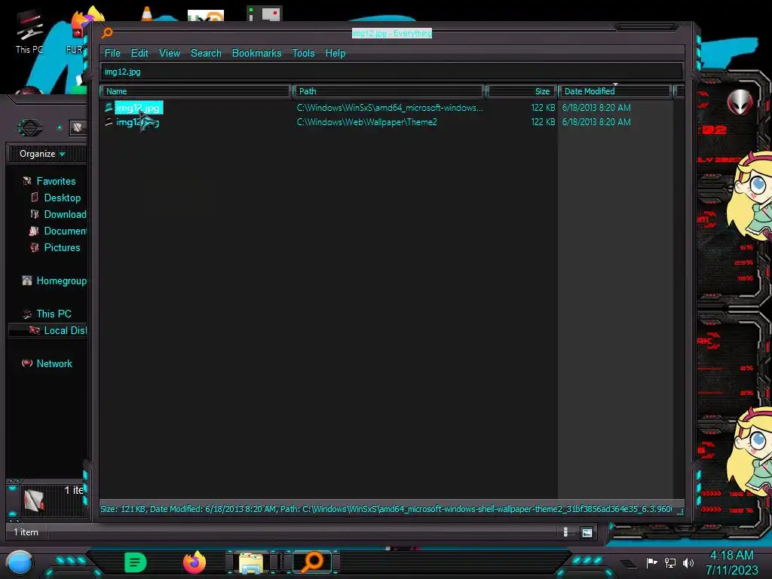772x579 pixels.
Task: Click the Network icon in Explorer sidebar
Action: pyautogui.click(x=27, y=363)
